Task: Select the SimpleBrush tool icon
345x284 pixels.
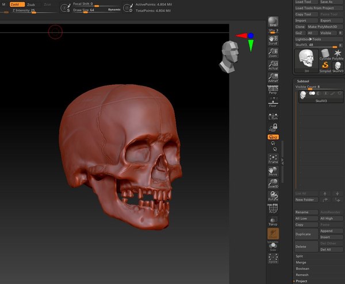Action: (325, 67)
